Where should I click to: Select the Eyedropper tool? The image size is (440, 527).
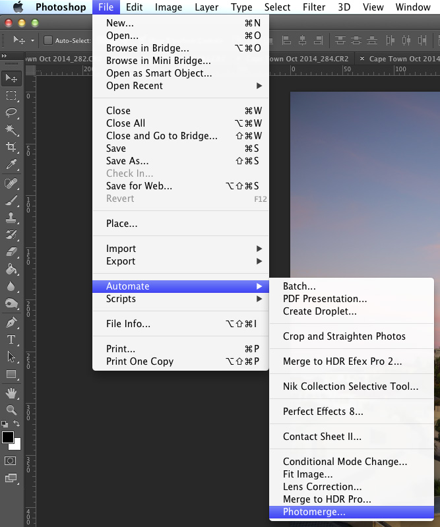11,164
